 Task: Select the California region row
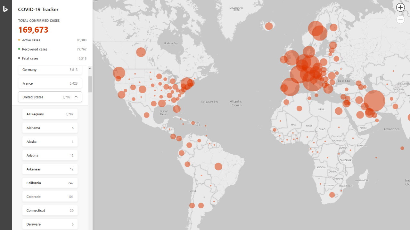point(50,183)
